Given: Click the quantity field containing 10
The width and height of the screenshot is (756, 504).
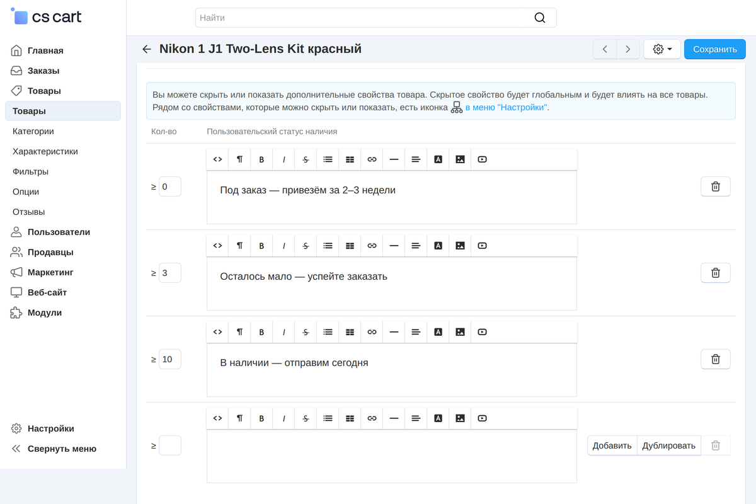Looking at the screenshot, I should tap(170, 359).
